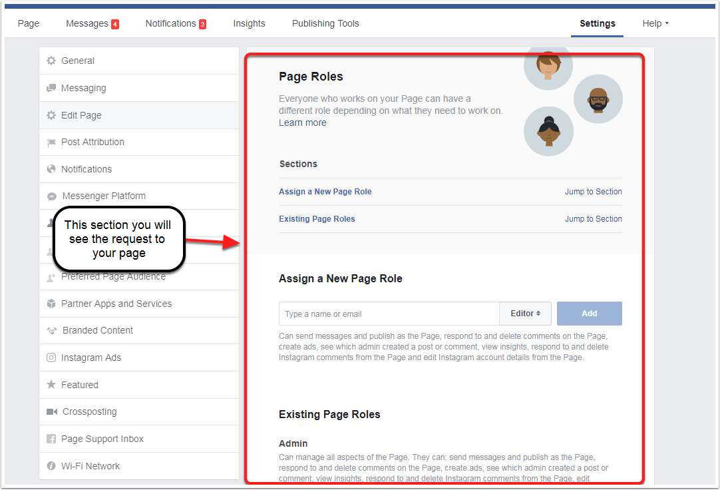Focus the 'Type a name or email' field
720x490 pixels.
click(x=389, y=314)
